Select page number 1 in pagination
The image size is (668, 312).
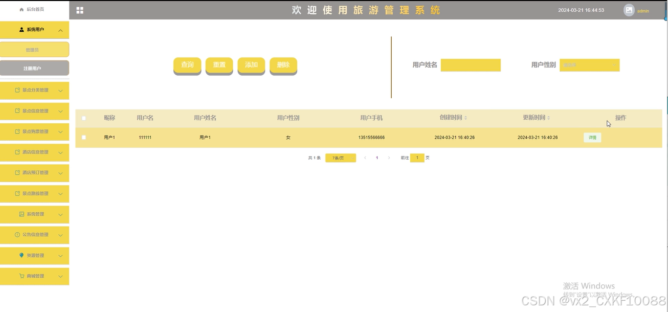coord(377,158)
